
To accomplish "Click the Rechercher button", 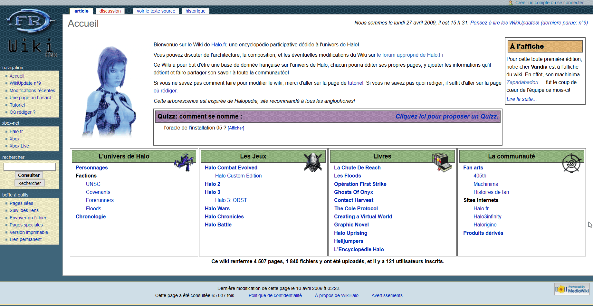I will pyautogui.click(x=30, y=183).
